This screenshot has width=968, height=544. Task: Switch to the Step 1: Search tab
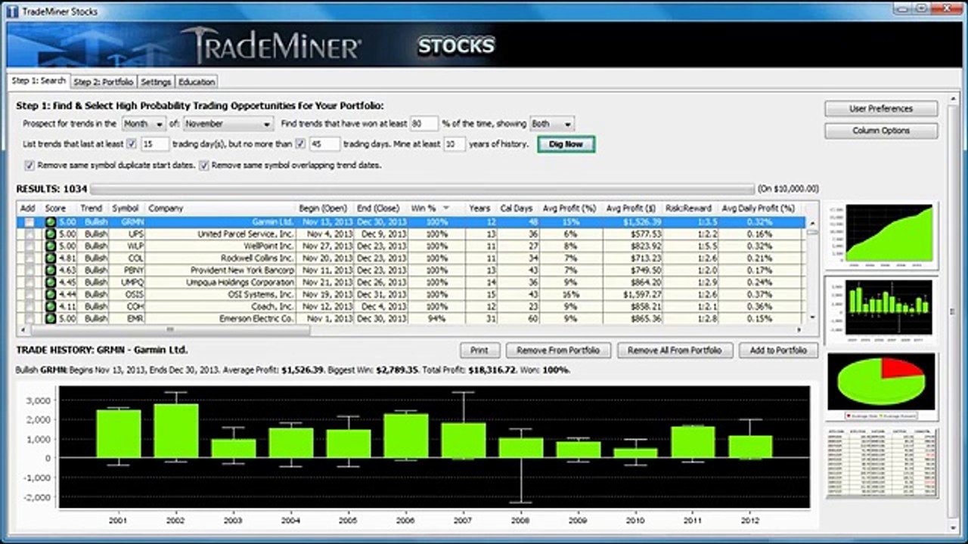[x=39, y=81]
